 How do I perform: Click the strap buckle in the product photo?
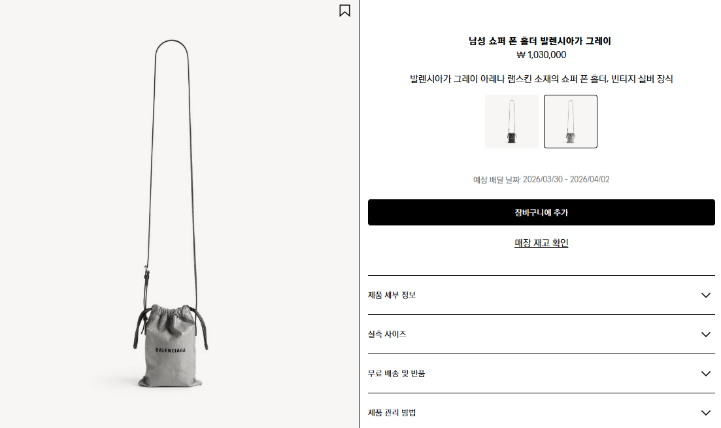click(146, 275)
